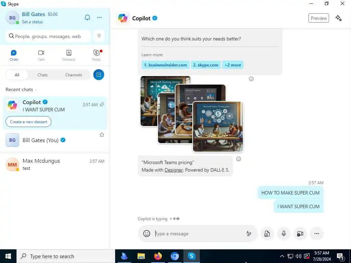Open the Copilot sparkle icon at top right
The width and height of the screenshot is (351, 263).
338,18
